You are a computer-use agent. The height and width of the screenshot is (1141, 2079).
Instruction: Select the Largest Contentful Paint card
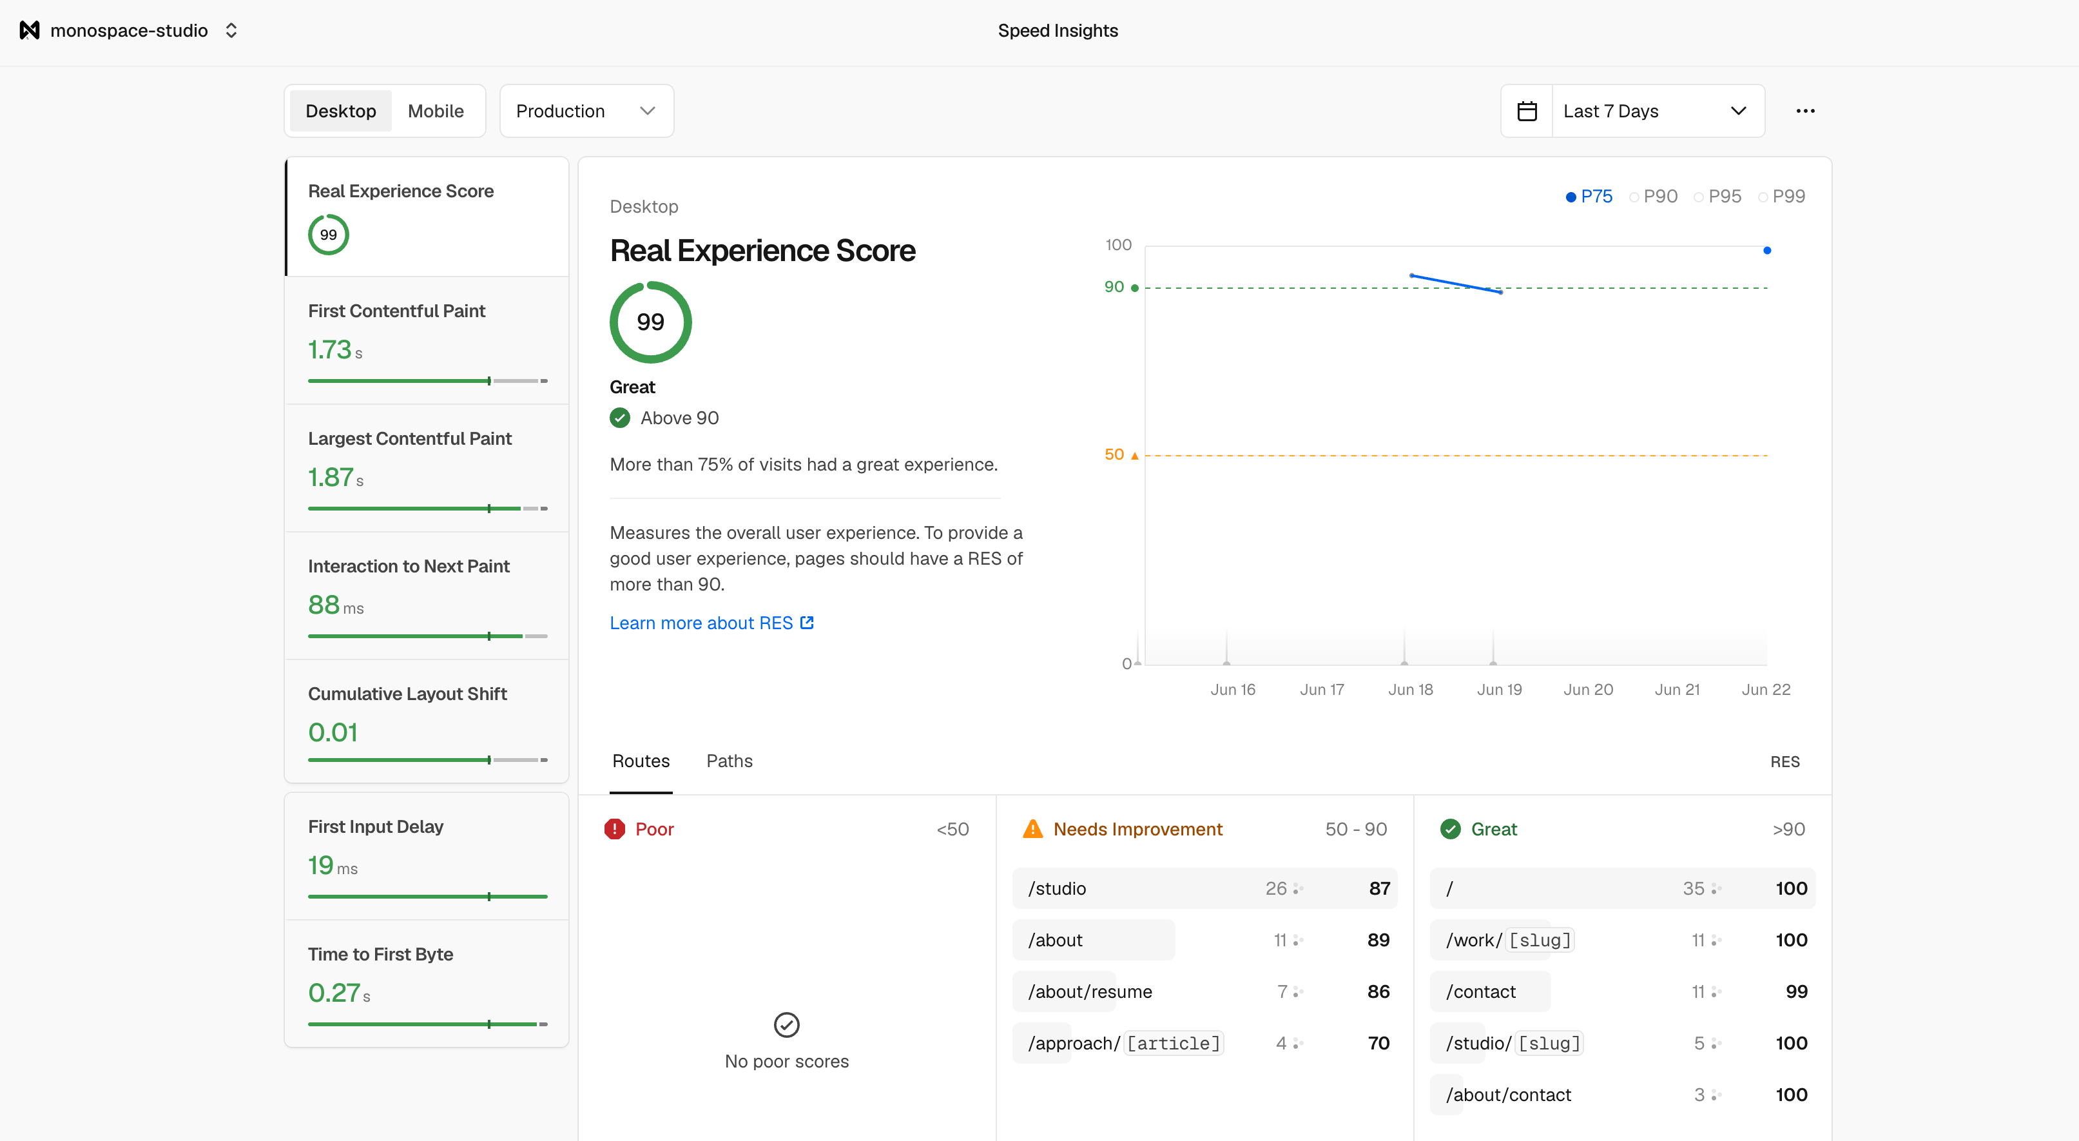point(427,469)
